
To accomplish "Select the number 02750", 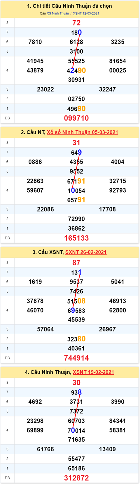I will pos(76,99).
